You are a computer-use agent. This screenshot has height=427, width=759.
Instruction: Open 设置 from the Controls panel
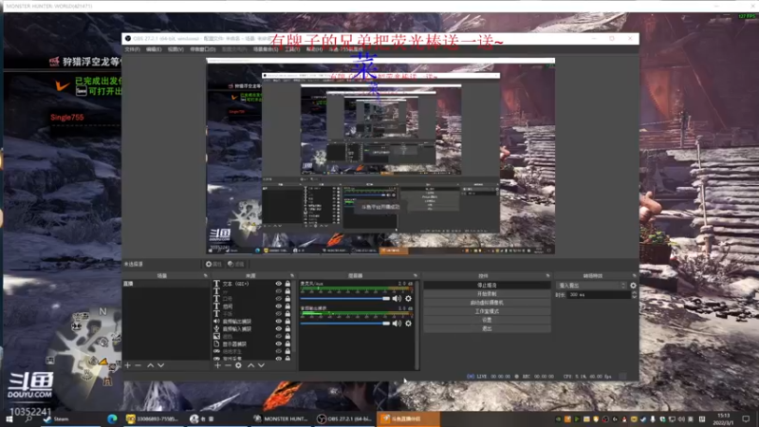[487, 320]
